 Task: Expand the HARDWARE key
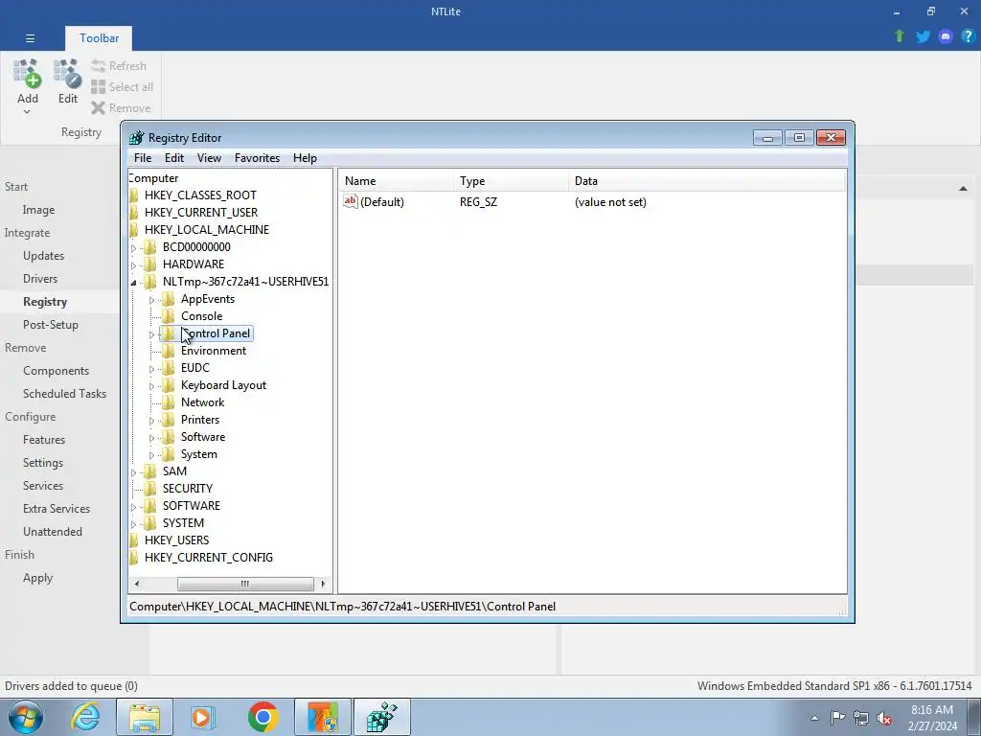click(x=133, y=264)
